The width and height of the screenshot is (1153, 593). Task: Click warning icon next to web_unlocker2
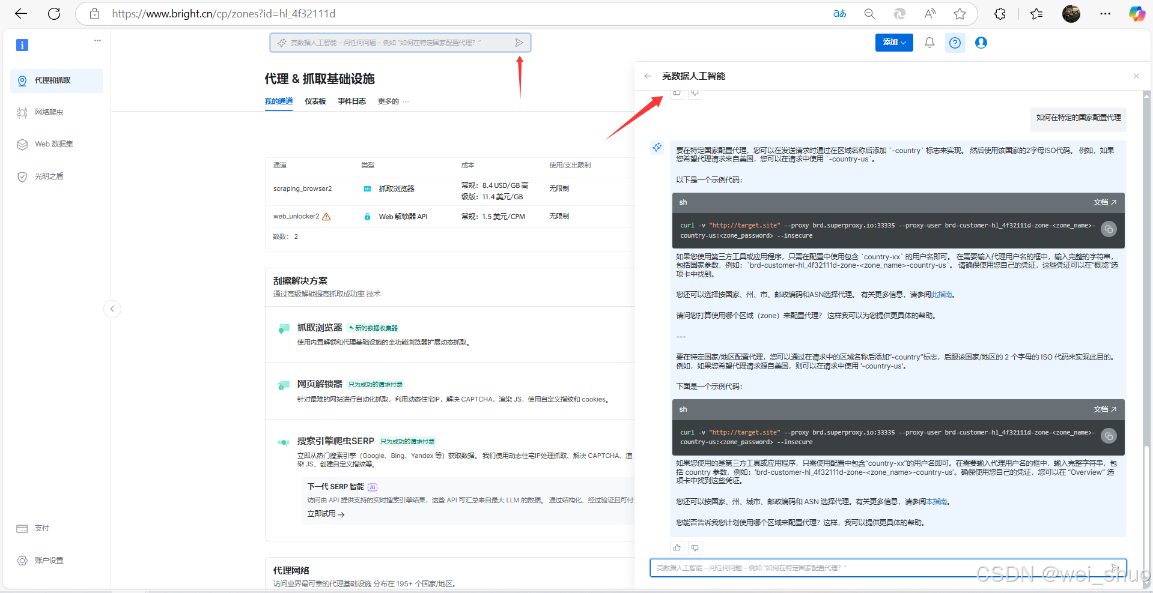326,217
